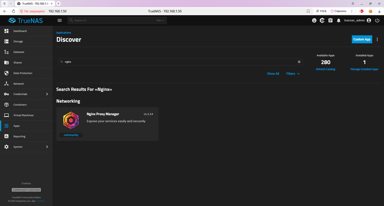
Task: Open the three-dot menu beside Custom App
Action: 377,39
